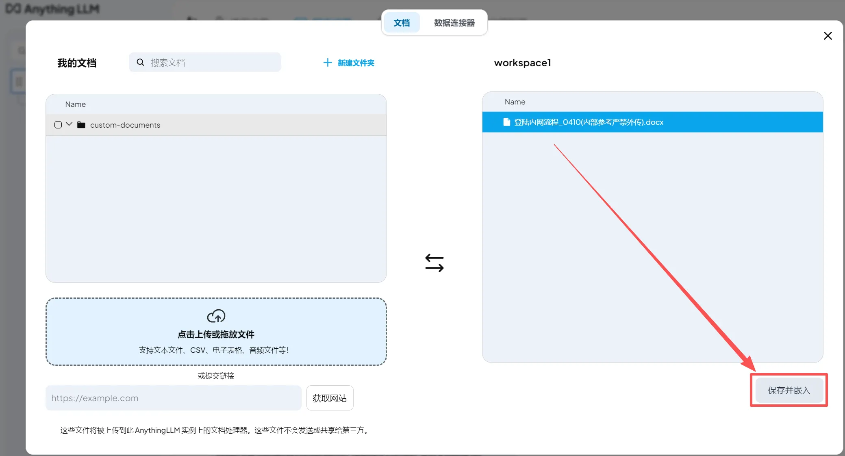Click the 获取网站 button
This screenshot has height=456, width=845.
[x=330, y=398]
